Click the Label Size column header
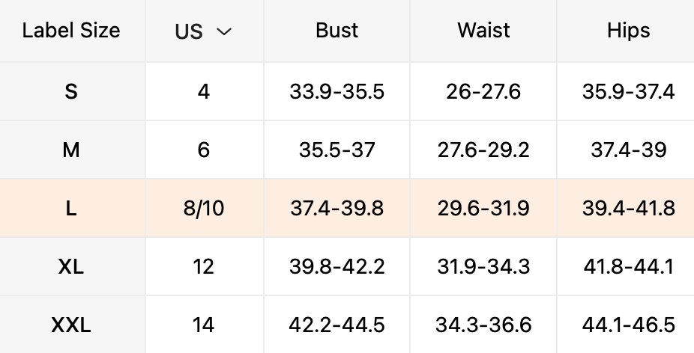 (71, 31)
